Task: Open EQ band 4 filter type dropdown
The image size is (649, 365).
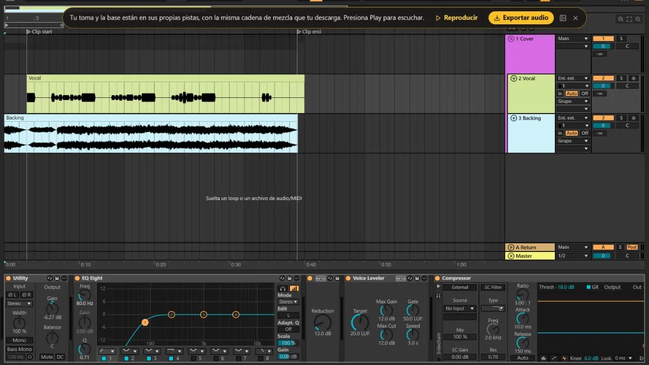Action: coord(174,351)
